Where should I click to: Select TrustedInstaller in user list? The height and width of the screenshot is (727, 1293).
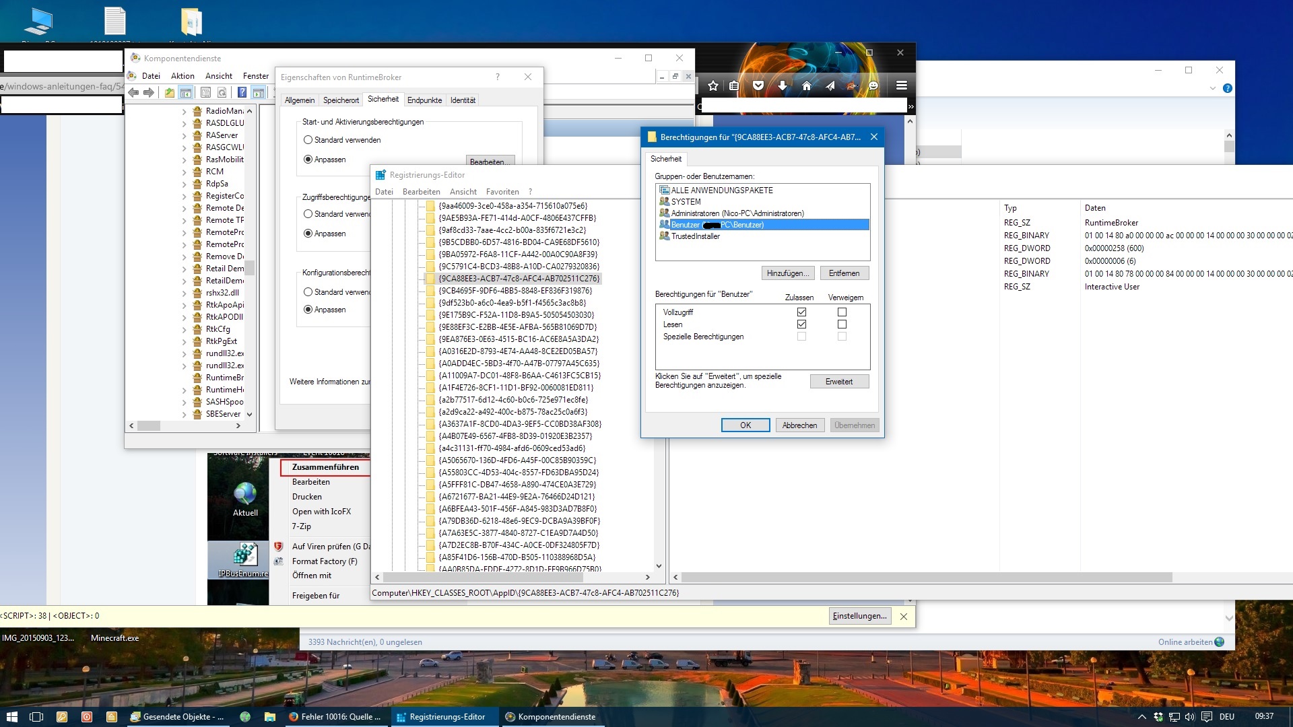coord(695,236)
